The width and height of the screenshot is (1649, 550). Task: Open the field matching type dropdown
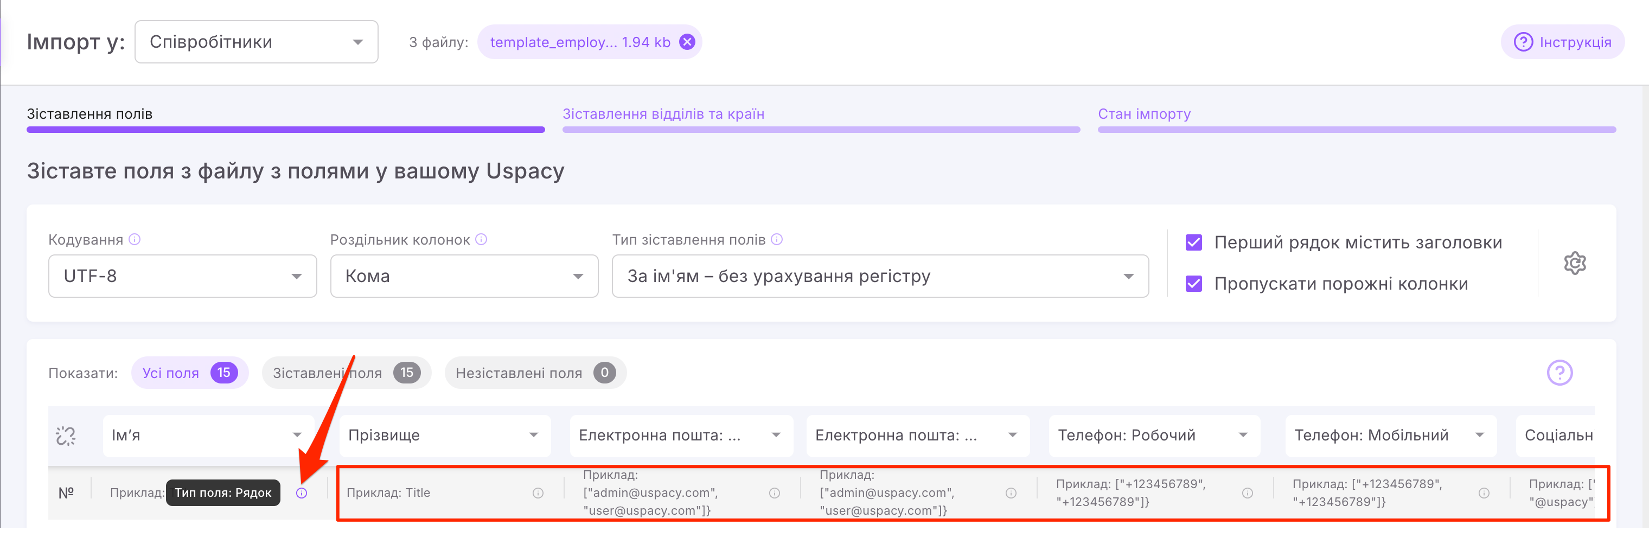[879, 277]
